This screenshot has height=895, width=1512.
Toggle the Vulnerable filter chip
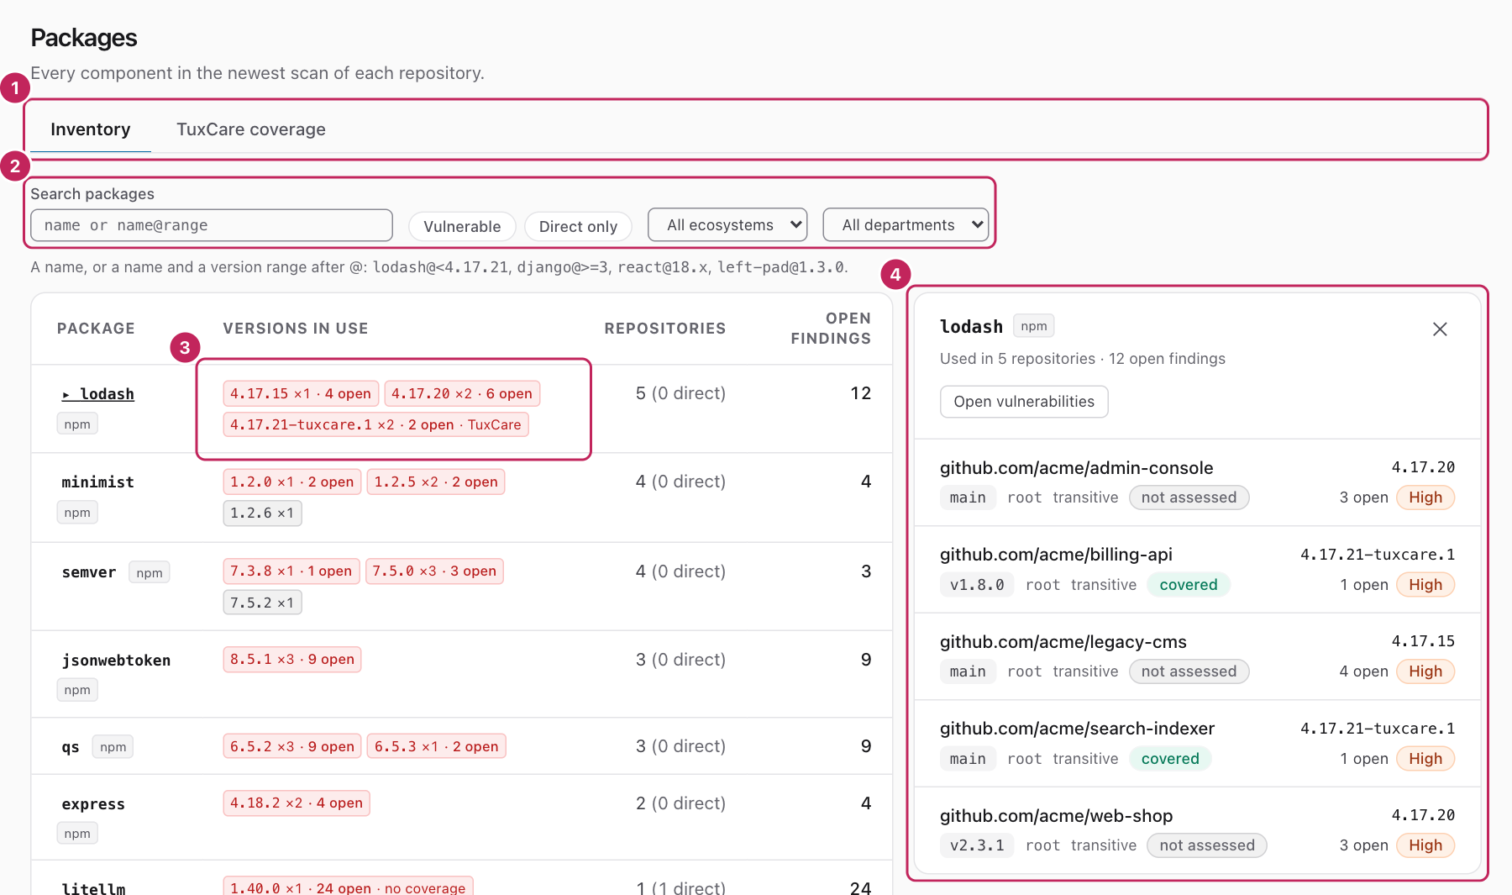(x=462, y=226)
